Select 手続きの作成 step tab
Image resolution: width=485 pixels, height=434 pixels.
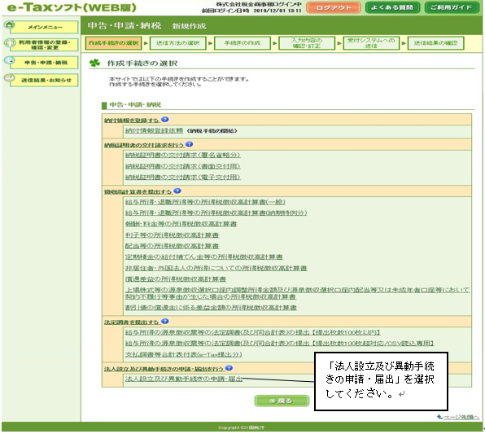click(x=242, y=43)
